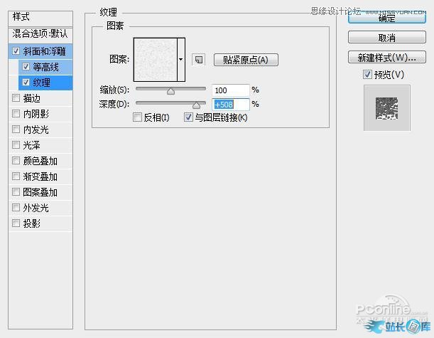
Task: Enable the 内阴影 inner shadow effect
Action: [x=16, y=114]
